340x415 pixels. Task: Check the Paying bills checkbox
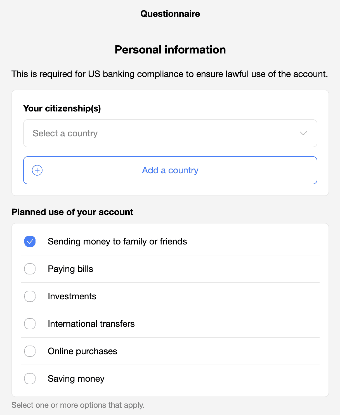(x=30, y=269)
